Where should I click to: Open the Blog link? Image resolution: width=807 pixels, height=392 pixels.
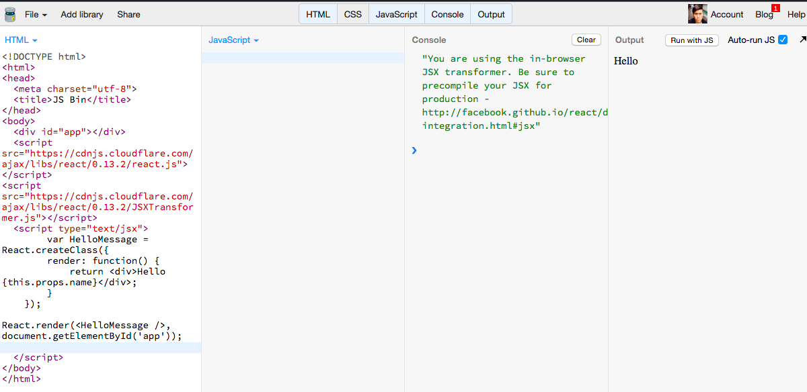tap(764, 14)
